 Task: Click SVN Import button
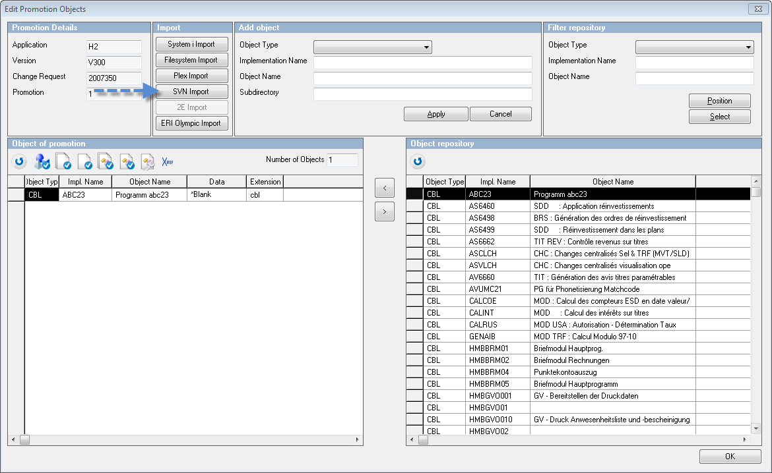pyautogui.click(x=191, y=92)
